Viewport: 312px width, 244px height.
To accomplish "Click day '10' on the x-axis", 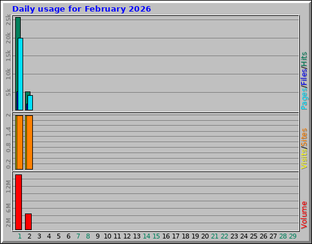I will [107, 236].
